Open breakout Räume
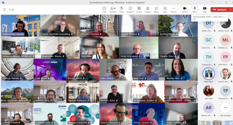 (x=156, y=10)
